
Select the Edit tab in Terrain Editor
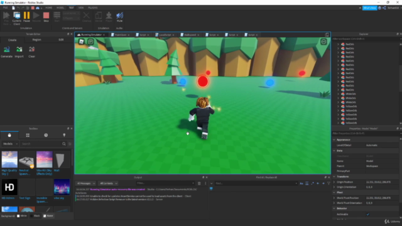tap(61, 40)
